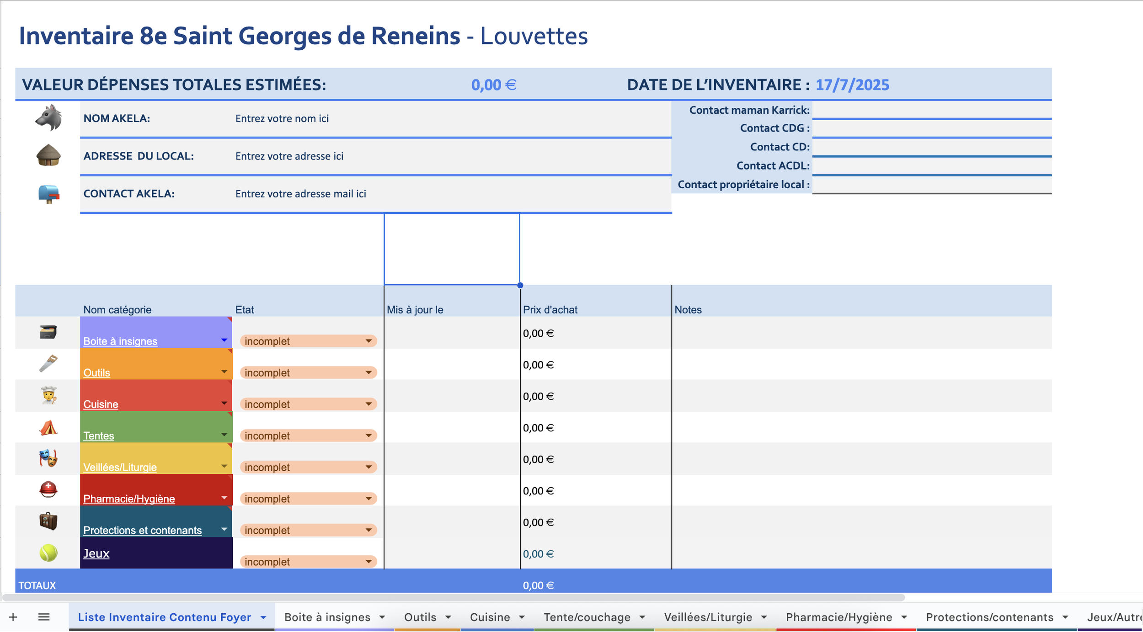Open the Etat dropdown in the Outils row
Viewport: 1143px width, 632px height.
(309, 373)
